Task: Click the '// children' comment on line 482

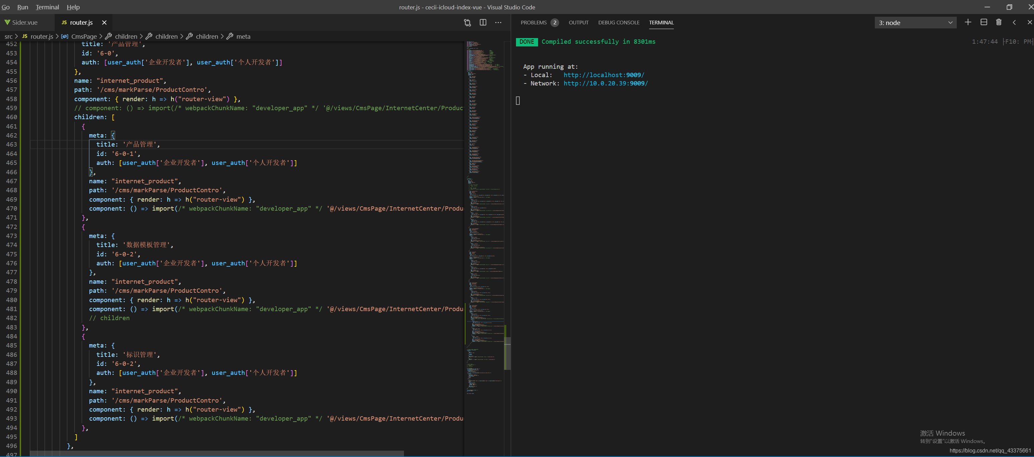Action: pos(109,318)
